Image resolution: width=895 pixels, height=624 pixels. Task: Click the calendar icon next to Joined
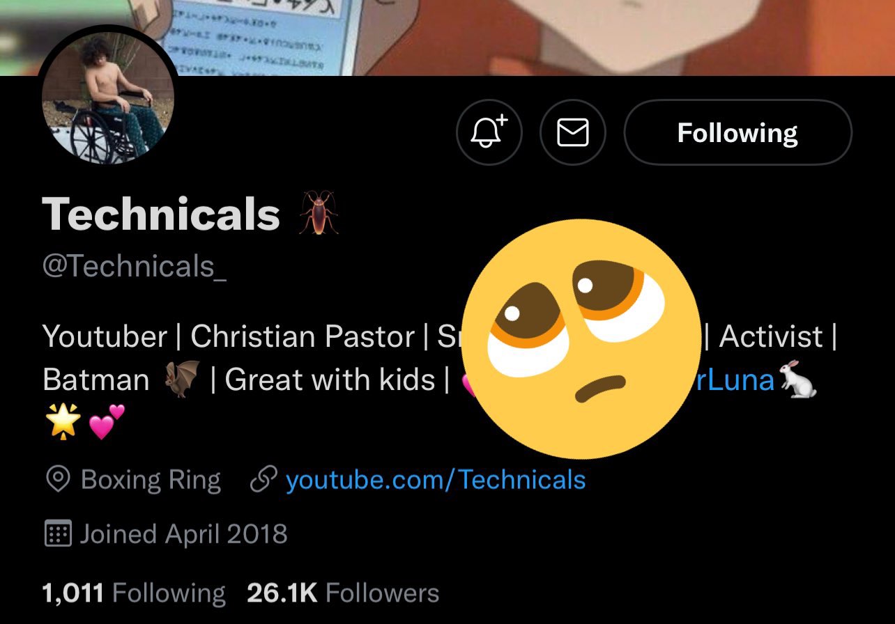58,534
